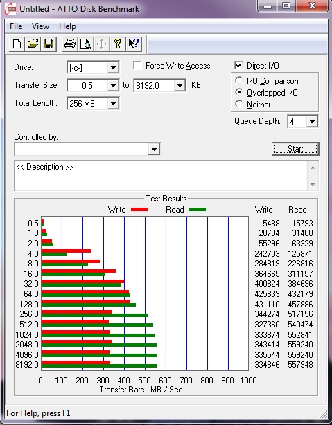Open the Help menu
This screenshot has width=332, height=425.
click(x=67, y=26)
